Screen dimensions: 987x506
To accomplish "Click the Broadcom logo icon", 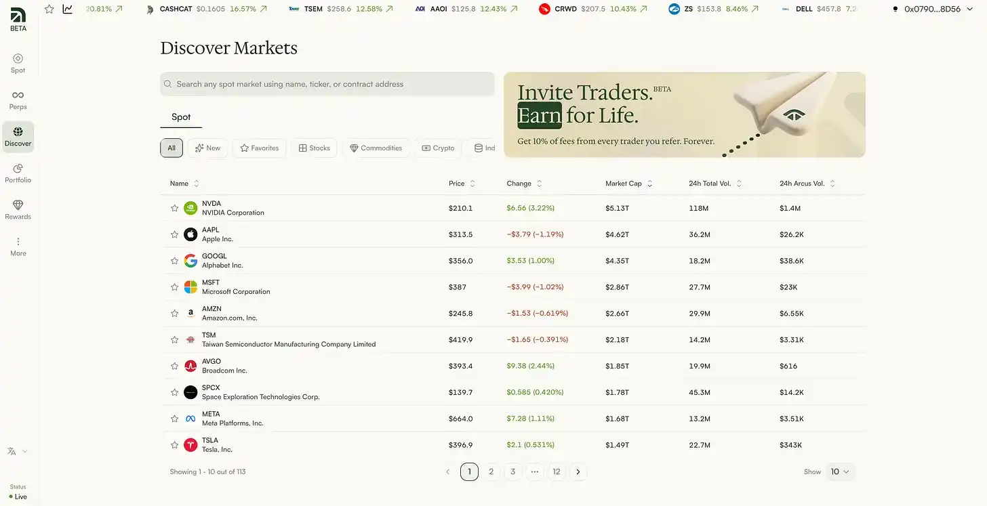I will click(x=190, y=366).
